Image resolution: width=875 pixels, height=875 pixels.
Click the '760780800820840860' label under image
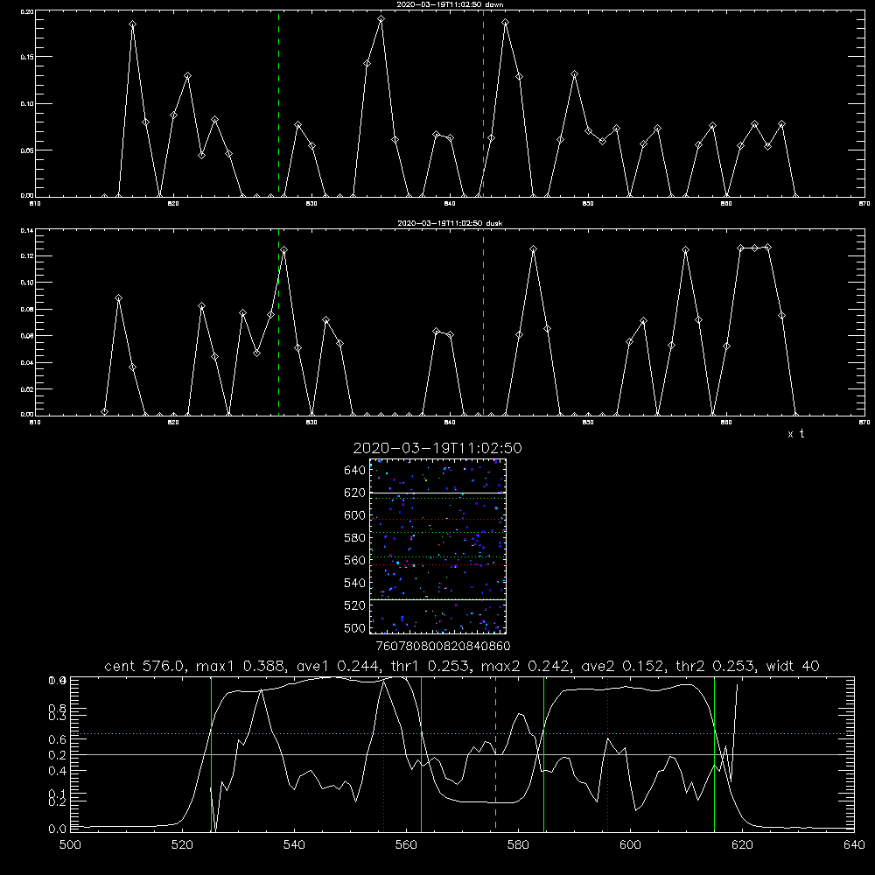pyautogui.click(x=443, y=646)
